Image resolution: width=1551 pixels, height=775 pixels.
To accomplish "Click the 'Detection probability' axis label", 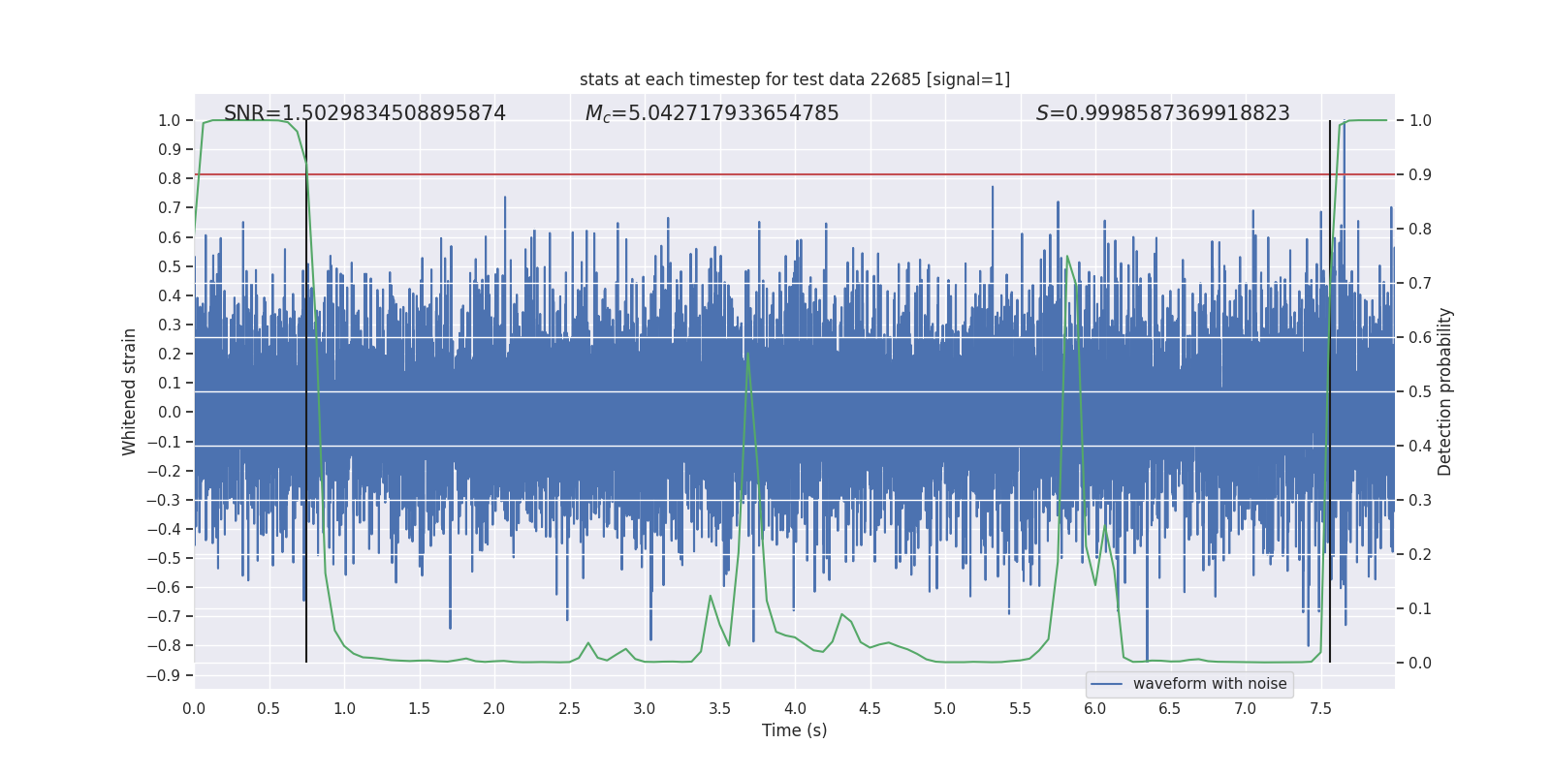I will [1444, 391].
